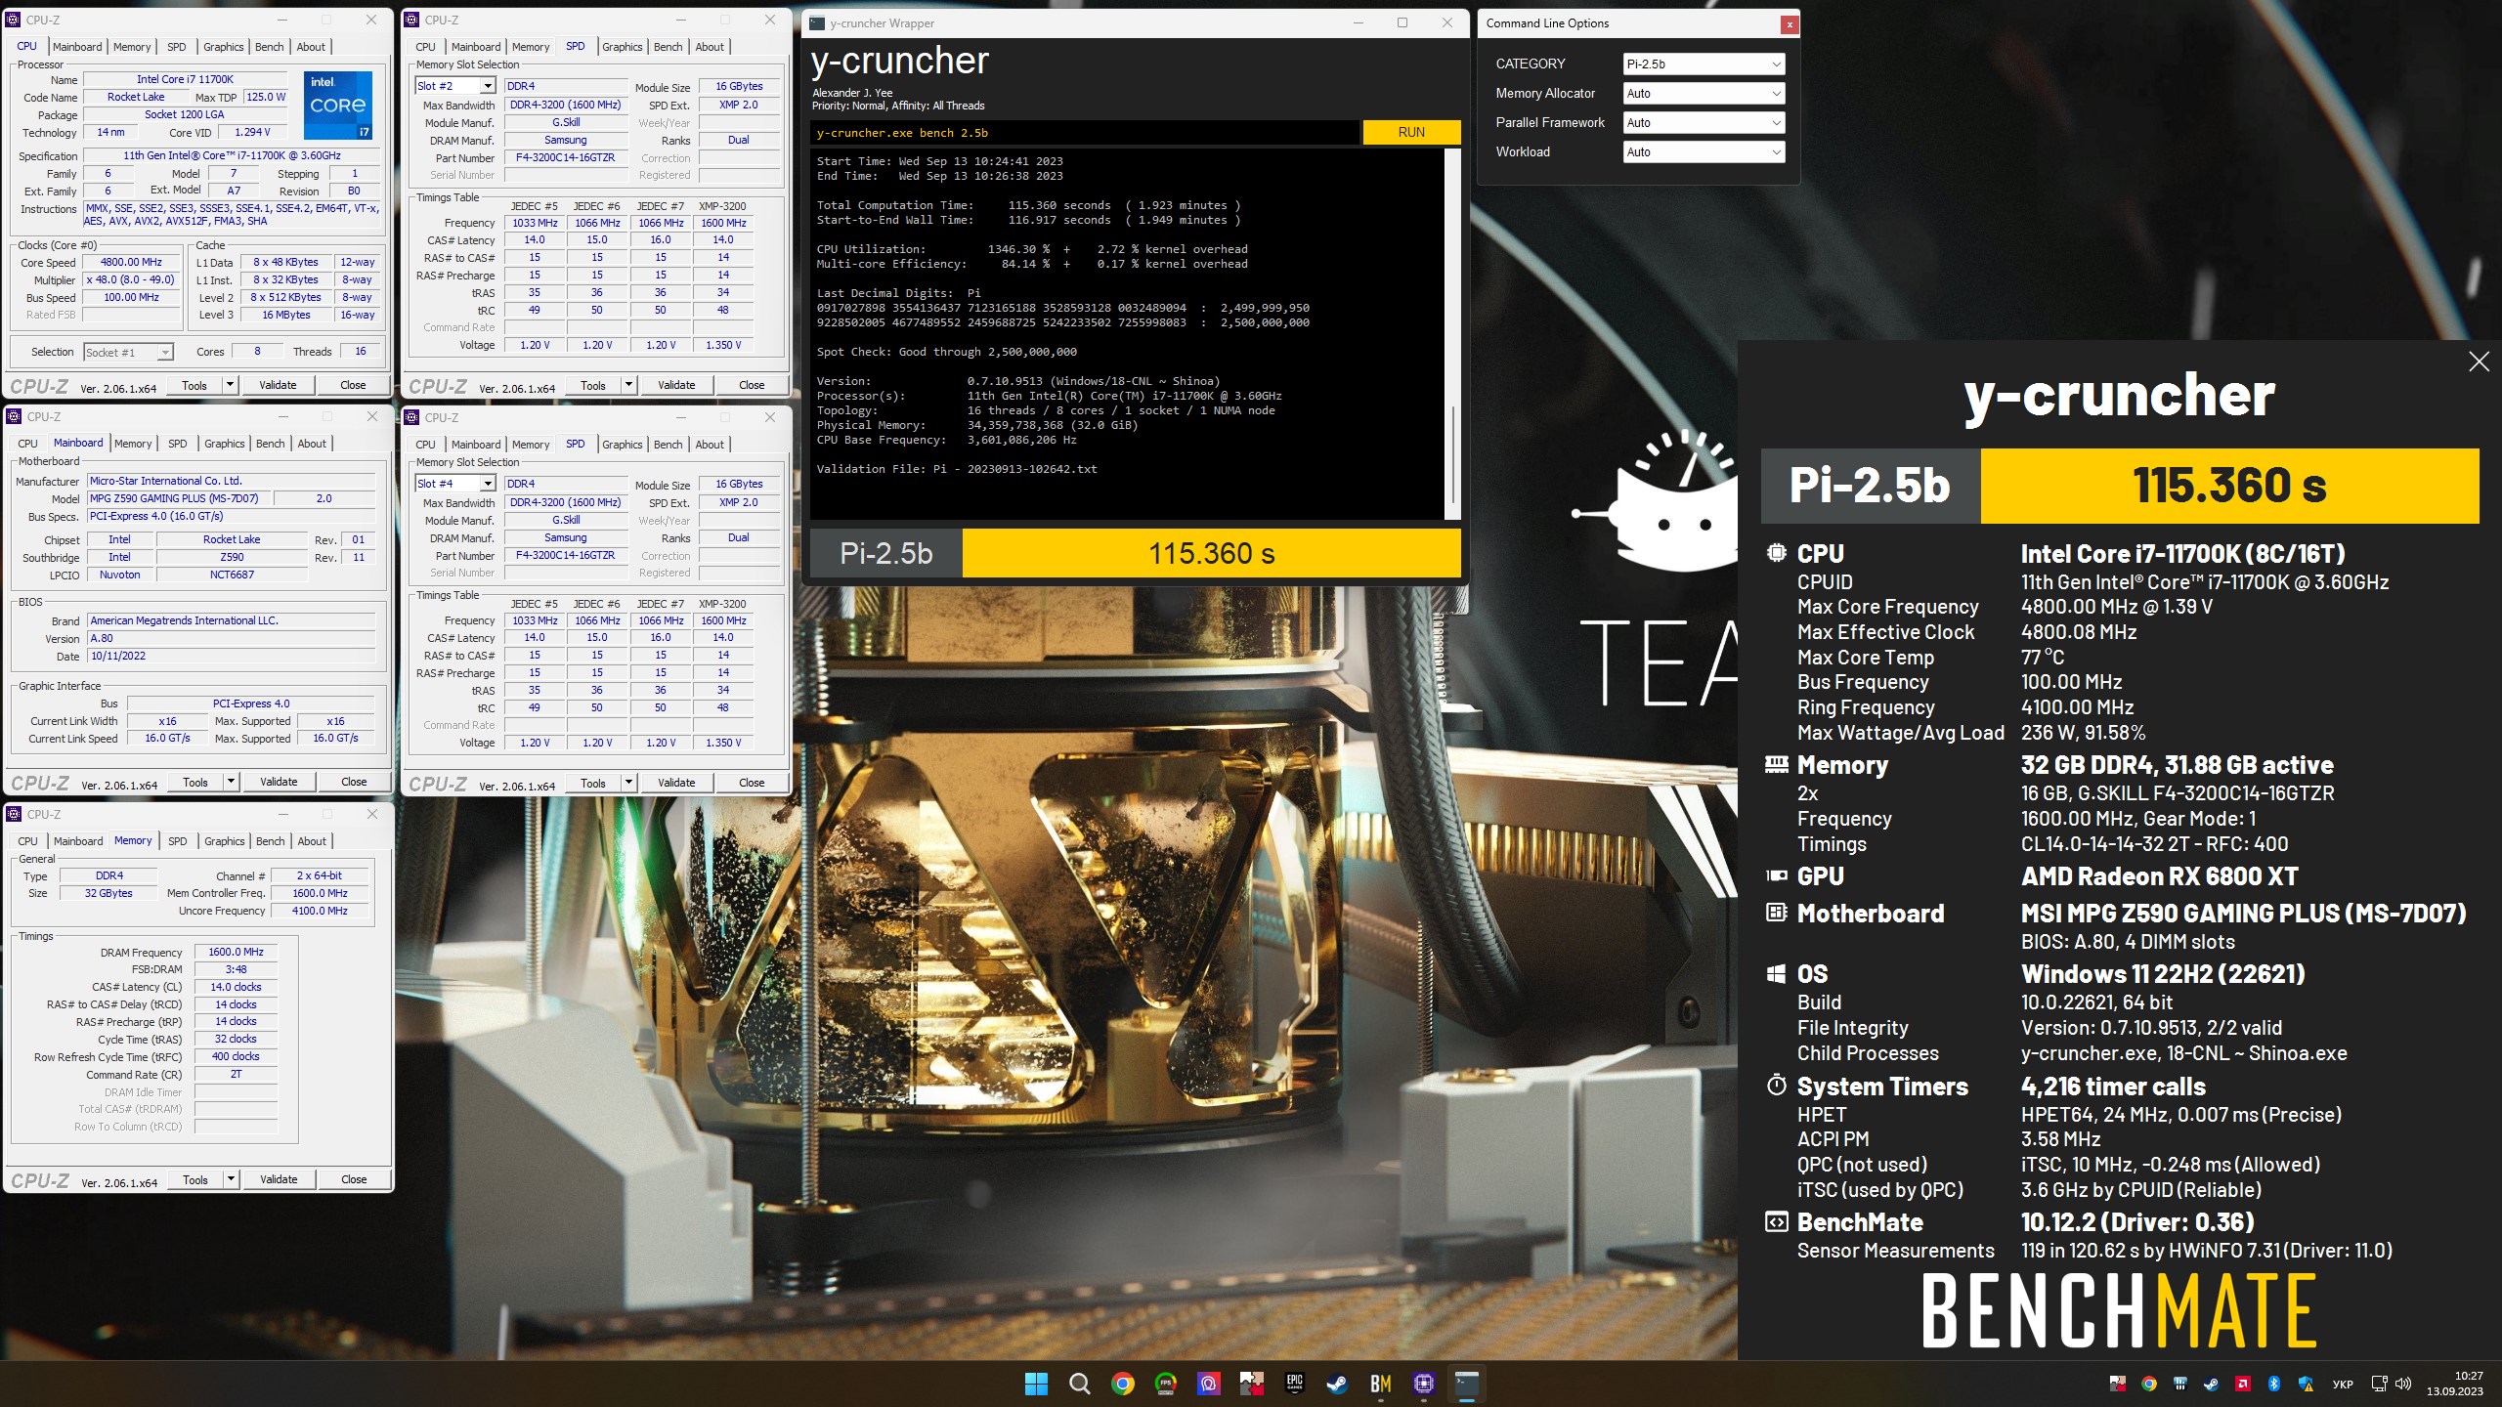
Task: Open Tools dropdown arrow in CPU-Z Memory window
Action: coord(231,1179)
